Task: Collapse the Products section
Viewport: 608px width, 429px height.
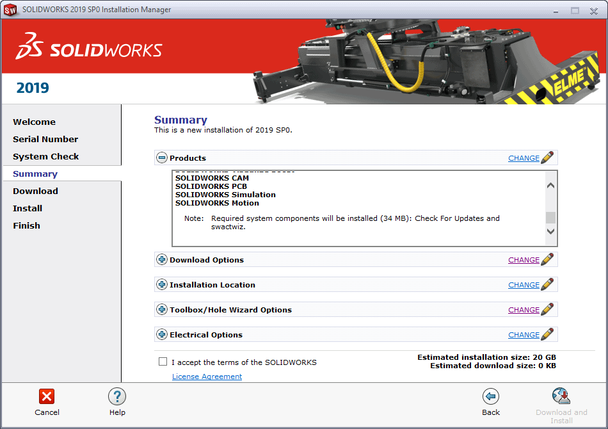Action: click(162, 158)
